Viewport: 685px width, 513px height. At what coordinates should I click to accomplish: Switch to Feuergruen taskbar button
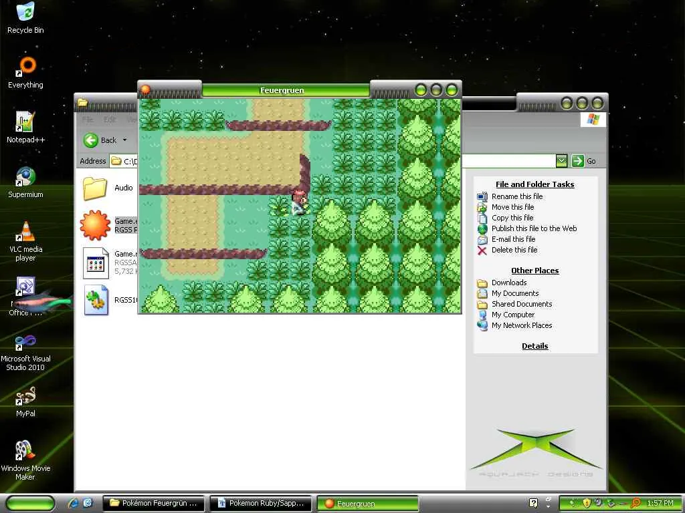coord(367,504)
